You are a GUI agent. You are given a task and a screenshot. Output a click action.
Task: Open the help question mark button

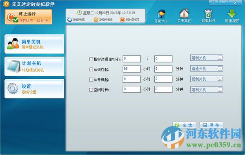(214, 3)
